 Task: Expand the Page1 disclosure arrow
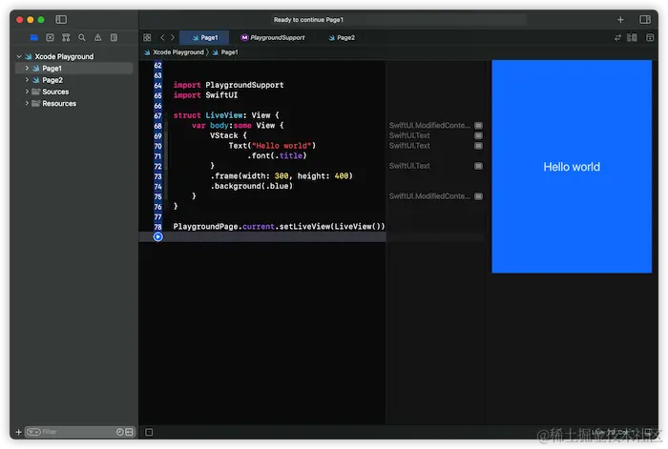tap(27, 68)
